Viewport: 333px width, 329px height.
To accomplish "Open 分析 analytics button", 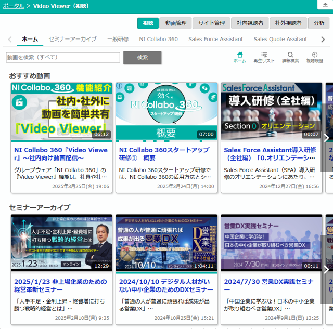I will click(319, 23).
